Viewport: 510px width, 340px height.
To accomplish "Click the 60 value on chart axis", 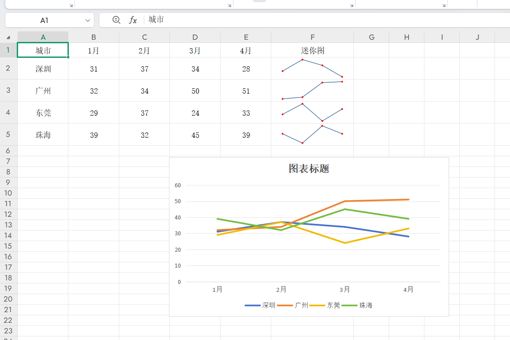I will (178, 185).
